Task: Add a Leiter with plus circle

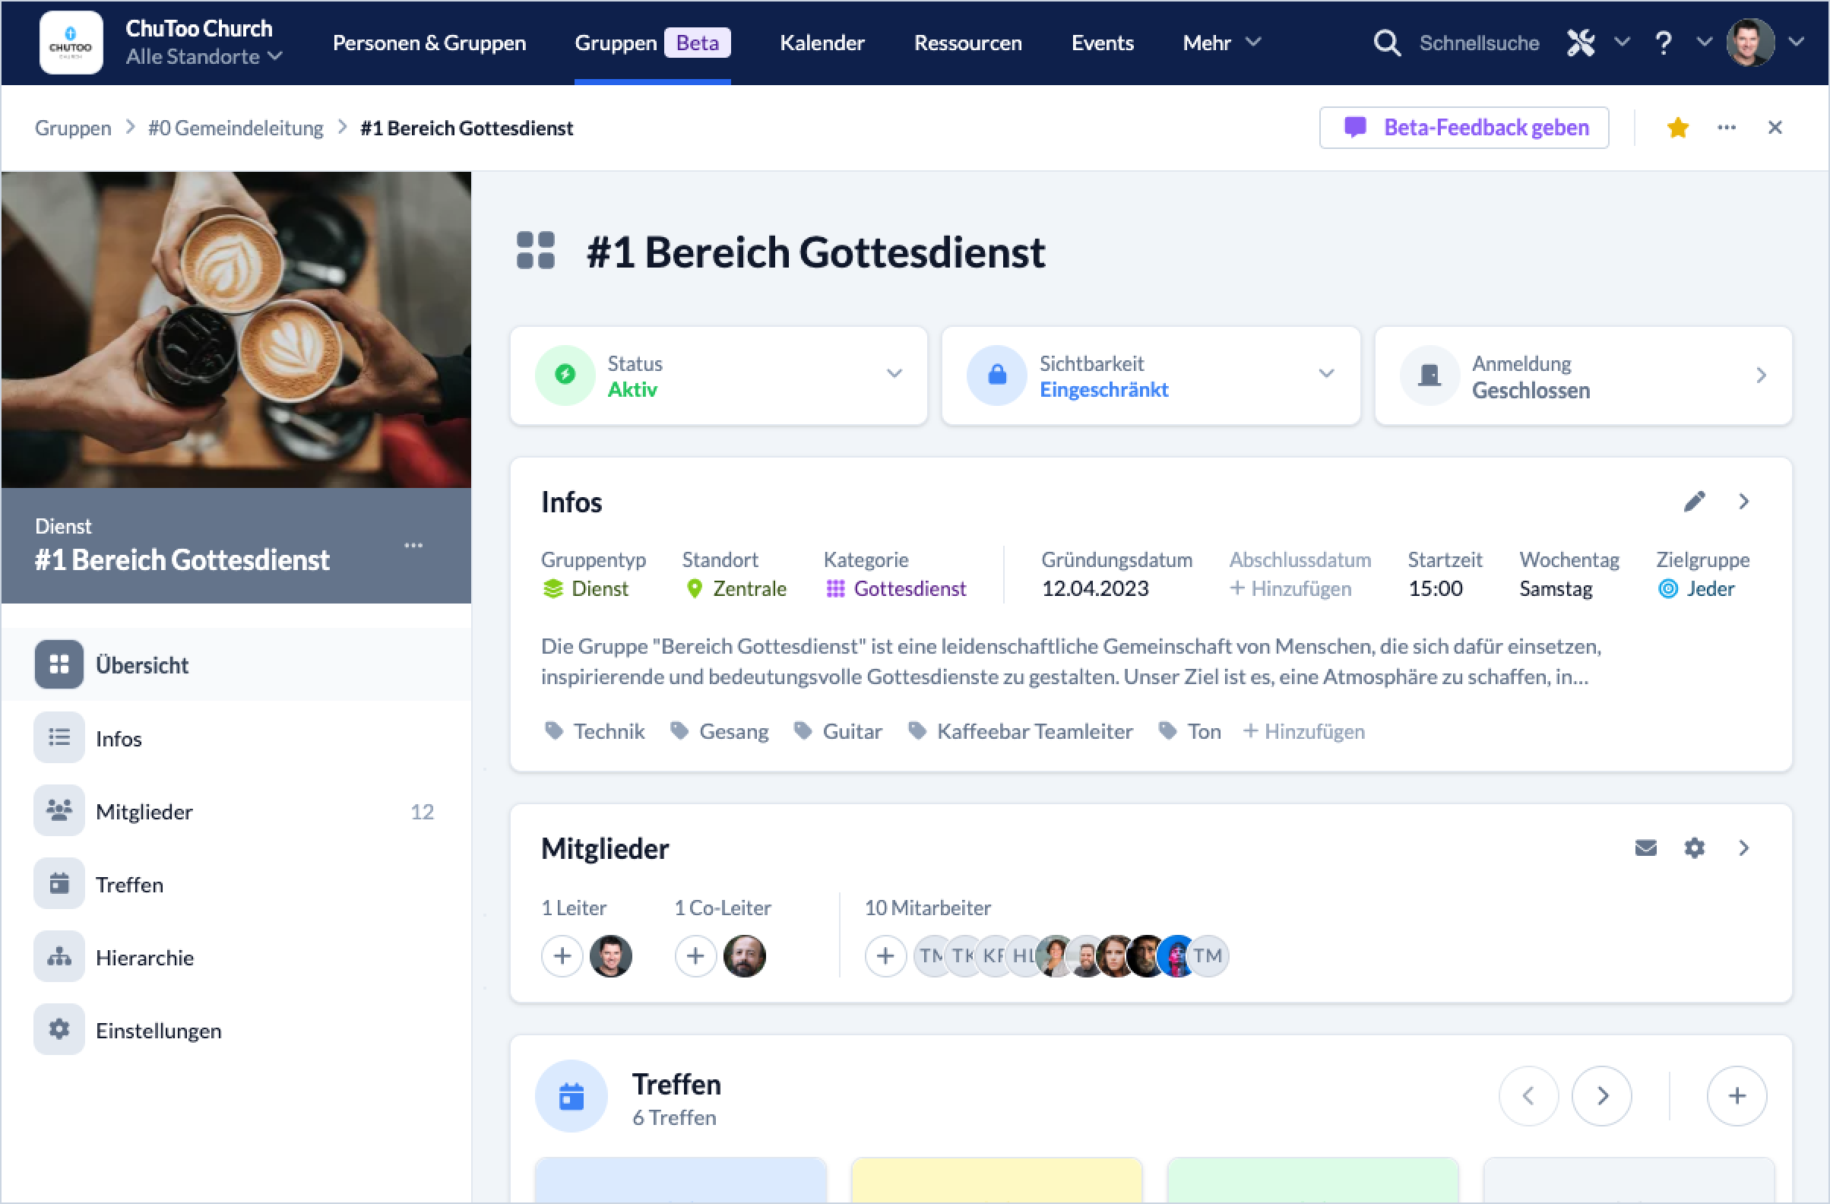Action: point(562,955)
